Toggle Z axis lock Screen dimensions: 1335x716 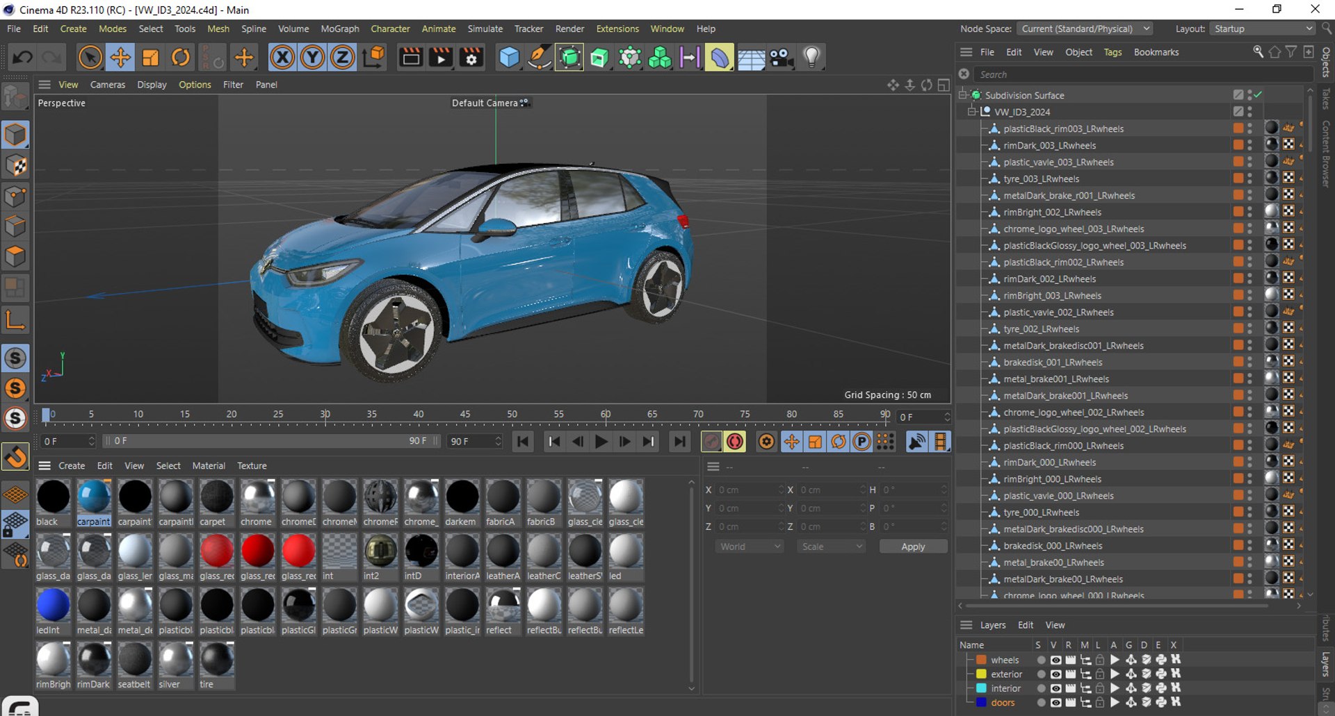342,58
